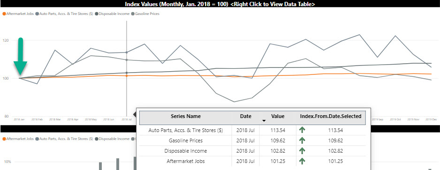
Task: Click the 2018 Jul x-axis label
Action: coord(126,119)
